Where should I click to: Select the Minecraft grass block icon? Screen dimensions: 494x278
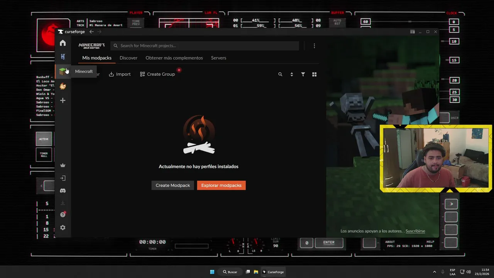(63, 71)
